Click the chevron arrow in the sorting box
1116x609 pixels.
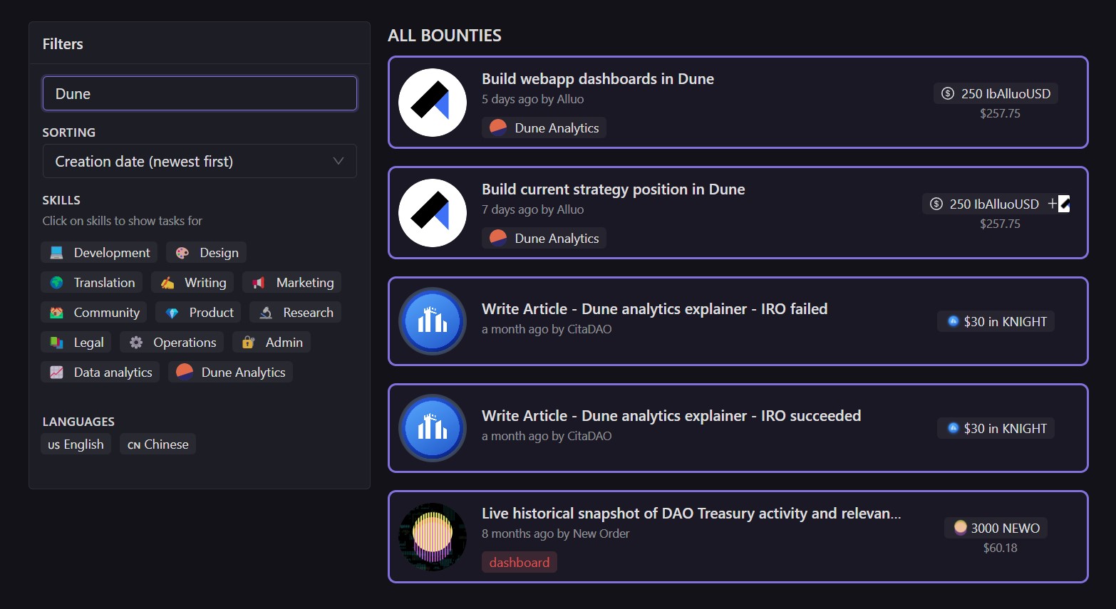tap(339, 162)
